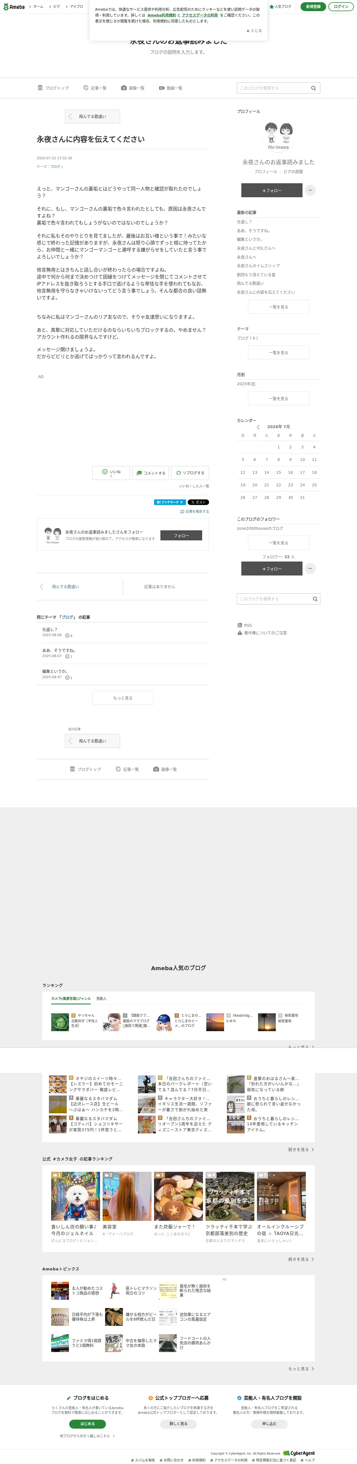Viewport: 357px width, 1464px height.
Task: Click the コメントする button
Action: tap(150, 473)
